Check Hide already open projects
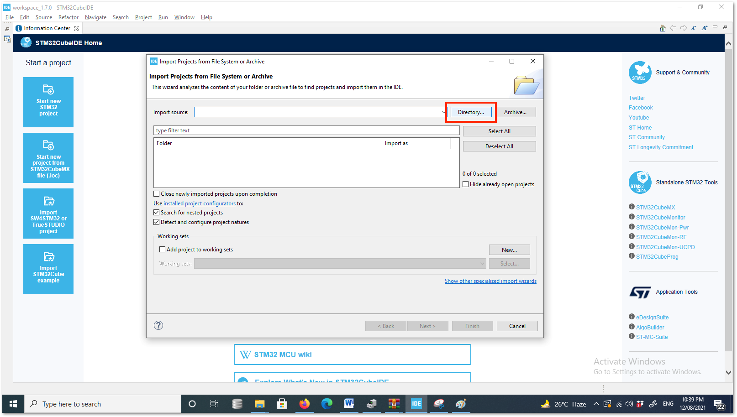The image size is (737, 417). 466,184
